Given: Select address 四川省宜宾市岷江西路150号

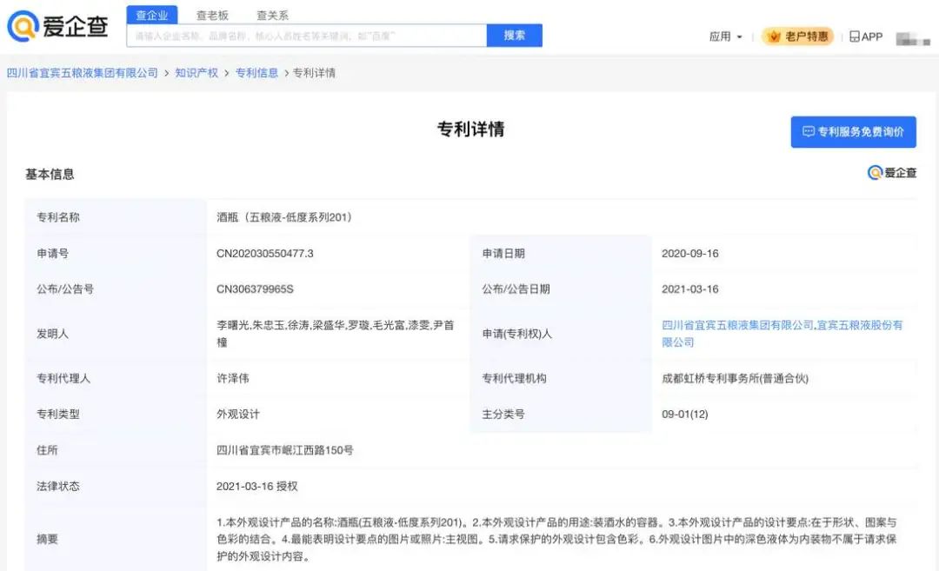Looking at the screenshot, I should click(x=285, y=450).
